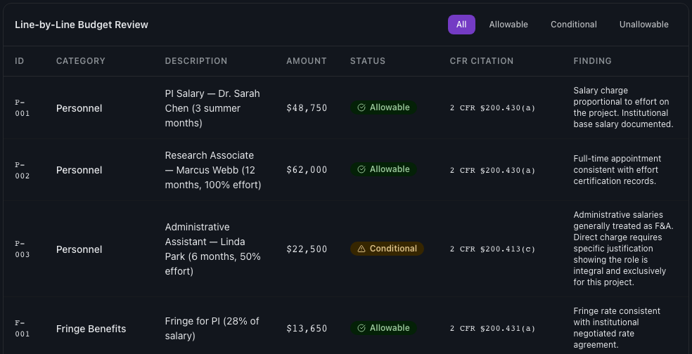Click checkmark icon in P-002 Allowable badge
692x354 pixels.
(x=361, y=170)
